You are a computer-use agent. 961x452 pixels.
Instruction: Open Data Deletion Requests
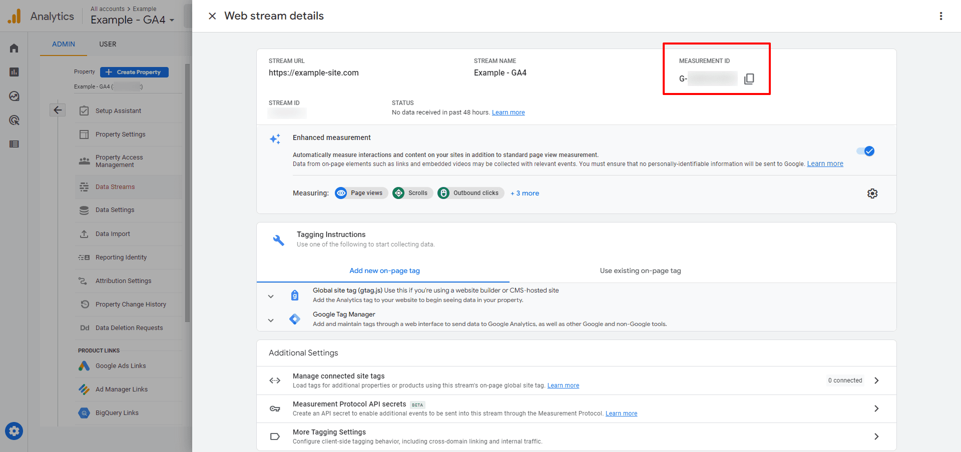tap(129, 328)
